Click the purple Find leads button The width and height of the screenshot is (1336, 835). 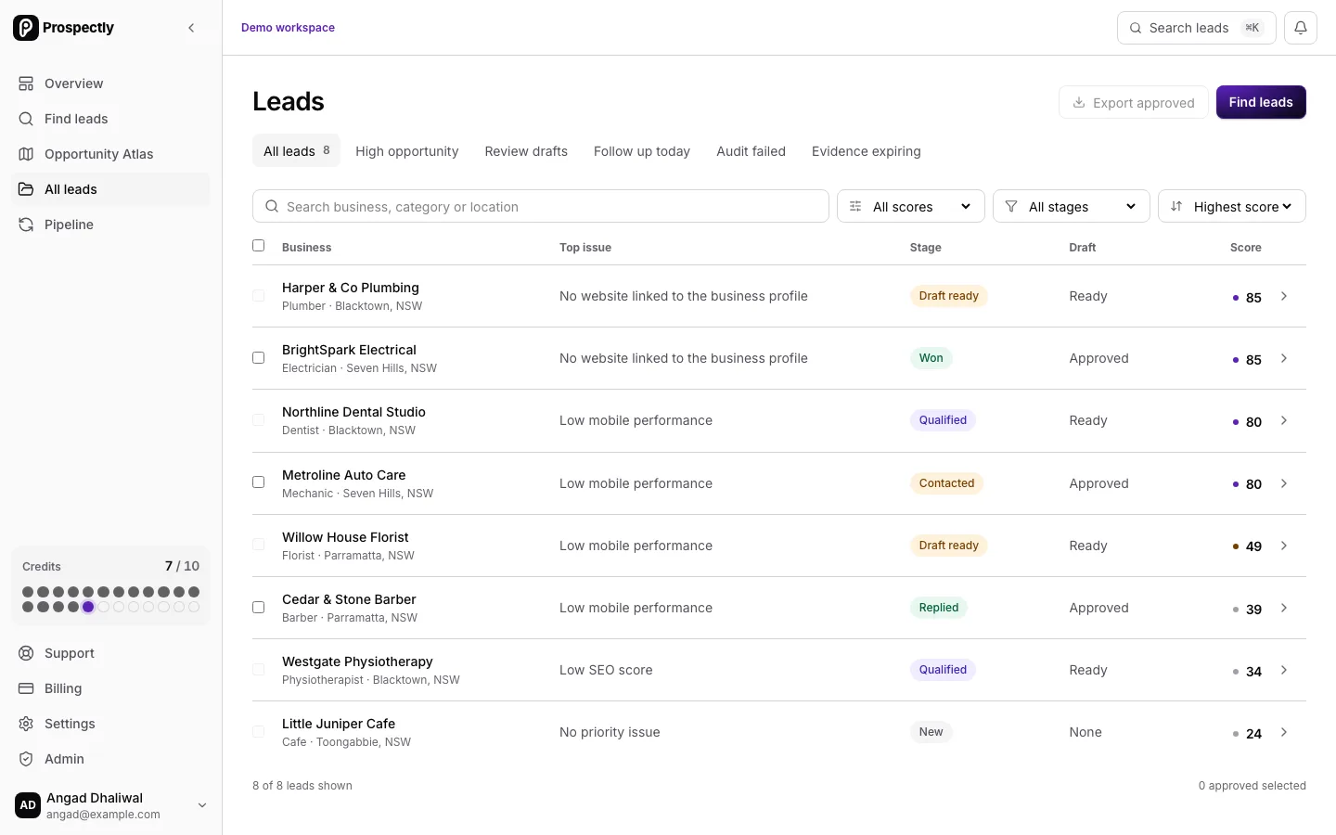(x=1261, y=102)
